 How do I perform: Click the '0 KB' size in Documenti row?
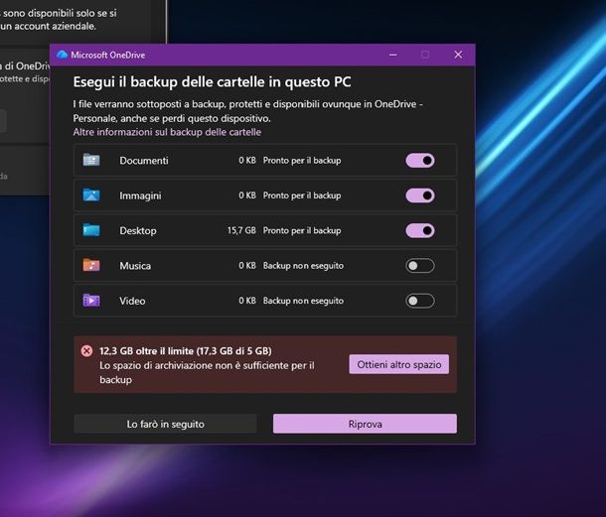247,160
